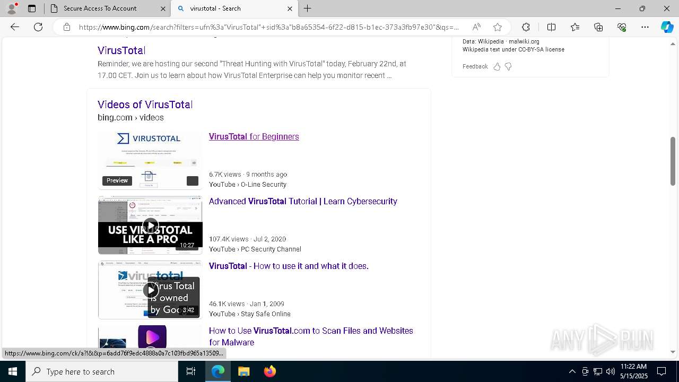Viewport: 679px width, 382px height.
Task: Turn on Read aloud in the address bar
Action: [x=476, y=27]
